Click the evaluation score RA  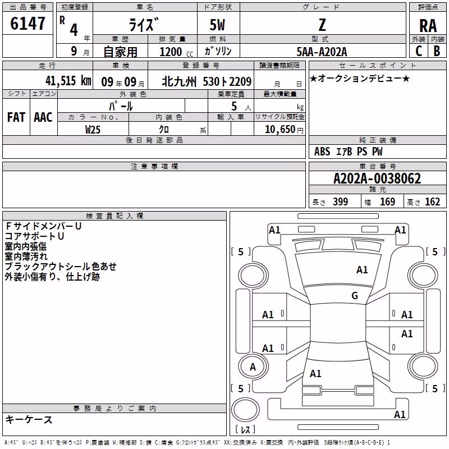tap(428, 26)
